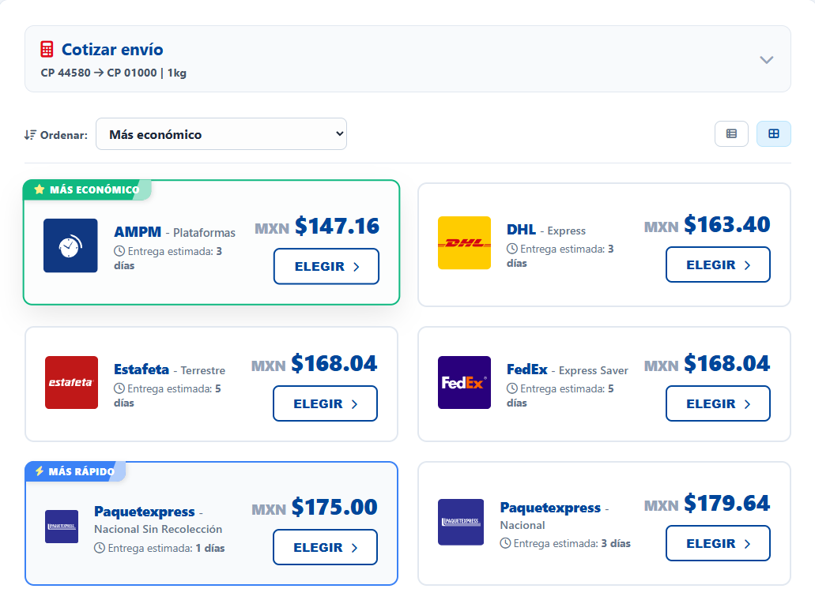The height and width of the screenshot is (600, 815).
Task: Select ELEGIR for FedEx Express Saver
Action: tap(717, 403)
